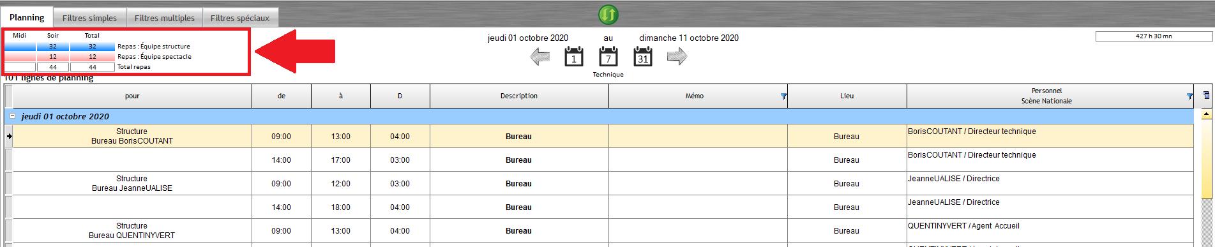1215x247 pixels.
Task: Click the Midi column label
Action: 19,36
